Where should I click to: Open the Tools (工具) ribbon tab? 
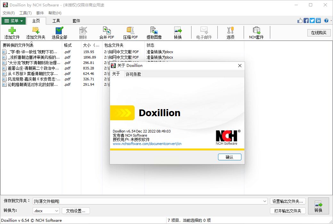pyautogui.click(x=56, y=21)
